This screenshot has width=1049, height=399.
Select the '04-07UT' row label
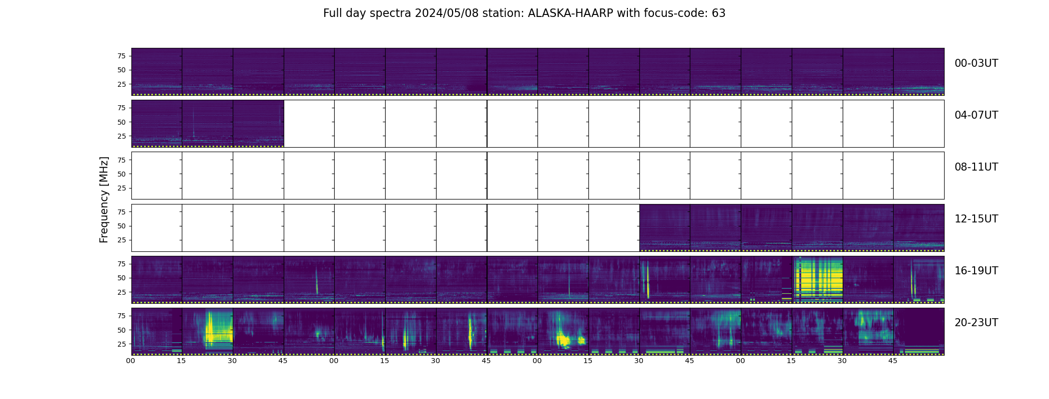coord(976,115)
